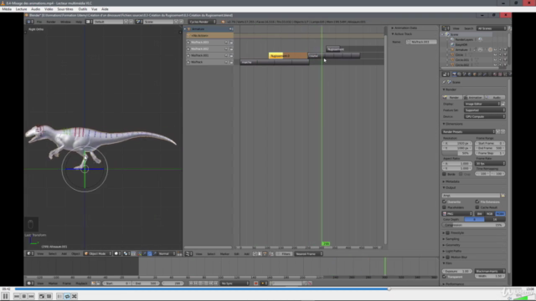The width and height of the screenshot is (536, 301).
Task: Open the No Sync dropdown in timeline
Action: point(234,283)
